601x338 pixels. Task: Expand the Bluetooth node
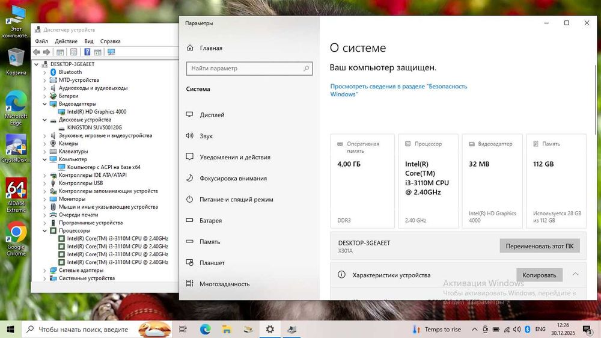click(44, 72)
